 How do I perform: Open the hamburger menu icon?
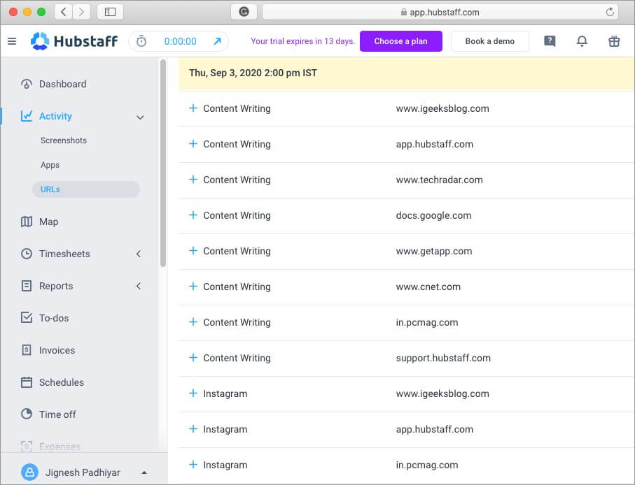pos(12,41)
